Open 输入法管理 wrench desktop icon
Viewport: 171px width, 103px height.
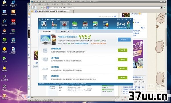(4, 78)
